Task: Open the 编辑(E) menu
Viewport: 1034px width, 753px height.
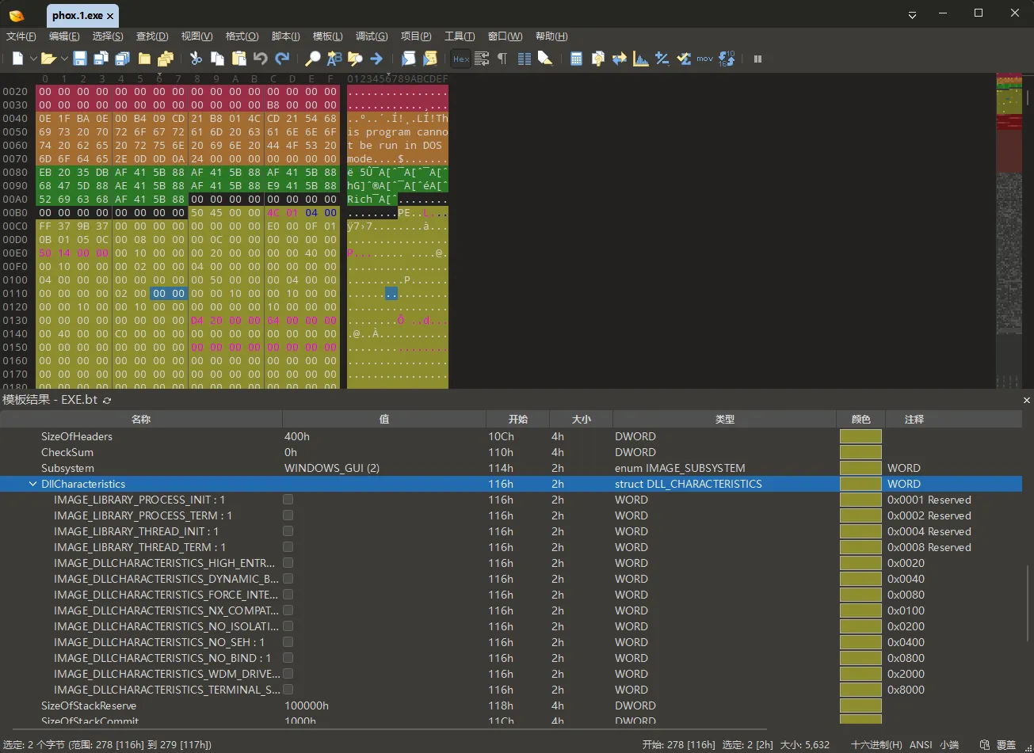Action: 64,36
